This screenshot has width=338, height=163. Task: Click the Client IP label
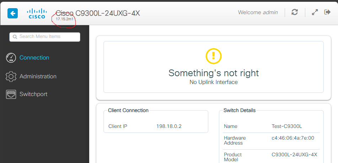(x=118, y=126)
